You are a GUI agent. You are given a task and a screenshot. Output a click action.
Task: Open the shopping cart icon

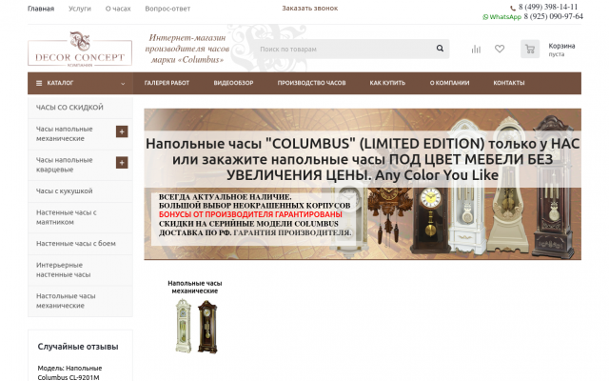[530, 49]
